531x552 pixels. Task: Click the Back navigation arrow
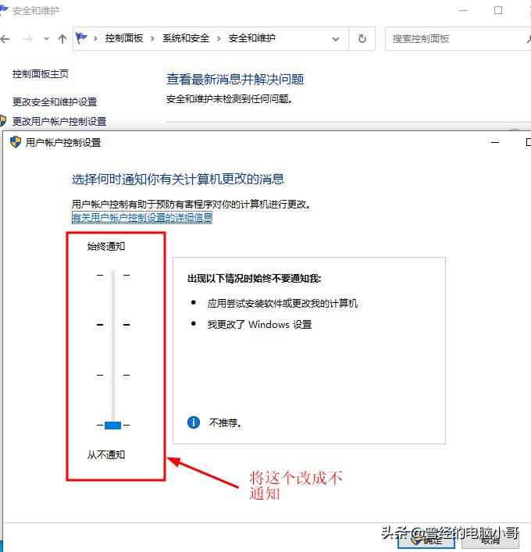tap(6, 39)
